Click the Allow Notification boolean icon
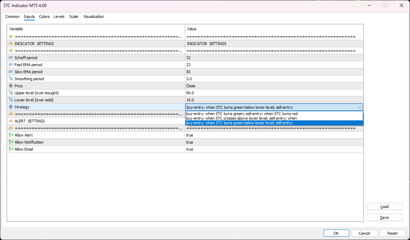This screenshot has height=240, width=410. [x=11, y=142]
